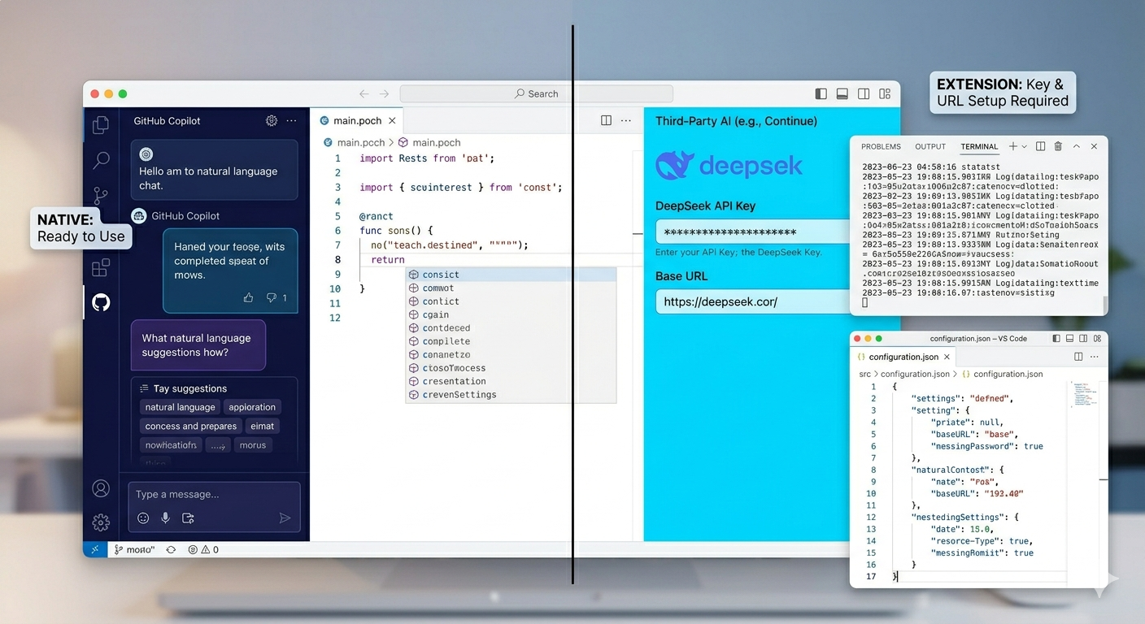1145x624 pixels.
Task: Go back with the title bar left arrow
Action: 364,93
